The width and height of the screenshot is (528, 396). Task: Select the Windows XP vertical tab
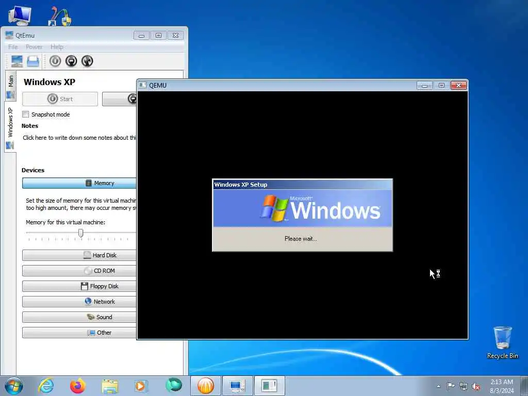click(10, 127)
